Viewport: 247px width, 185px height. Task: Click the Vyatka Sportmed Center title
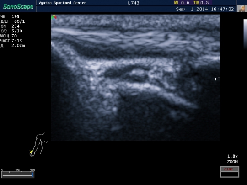tap(62, 3)
